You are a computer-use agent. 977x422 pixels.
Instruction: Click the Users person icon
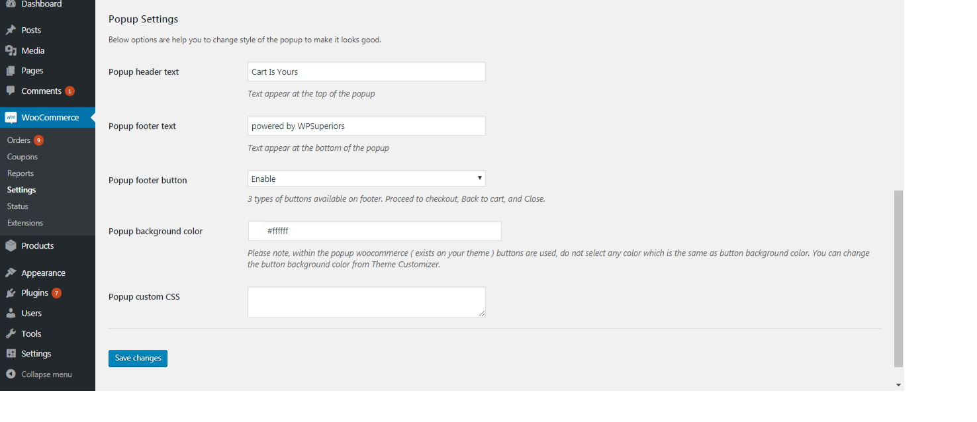pos(11,314)
